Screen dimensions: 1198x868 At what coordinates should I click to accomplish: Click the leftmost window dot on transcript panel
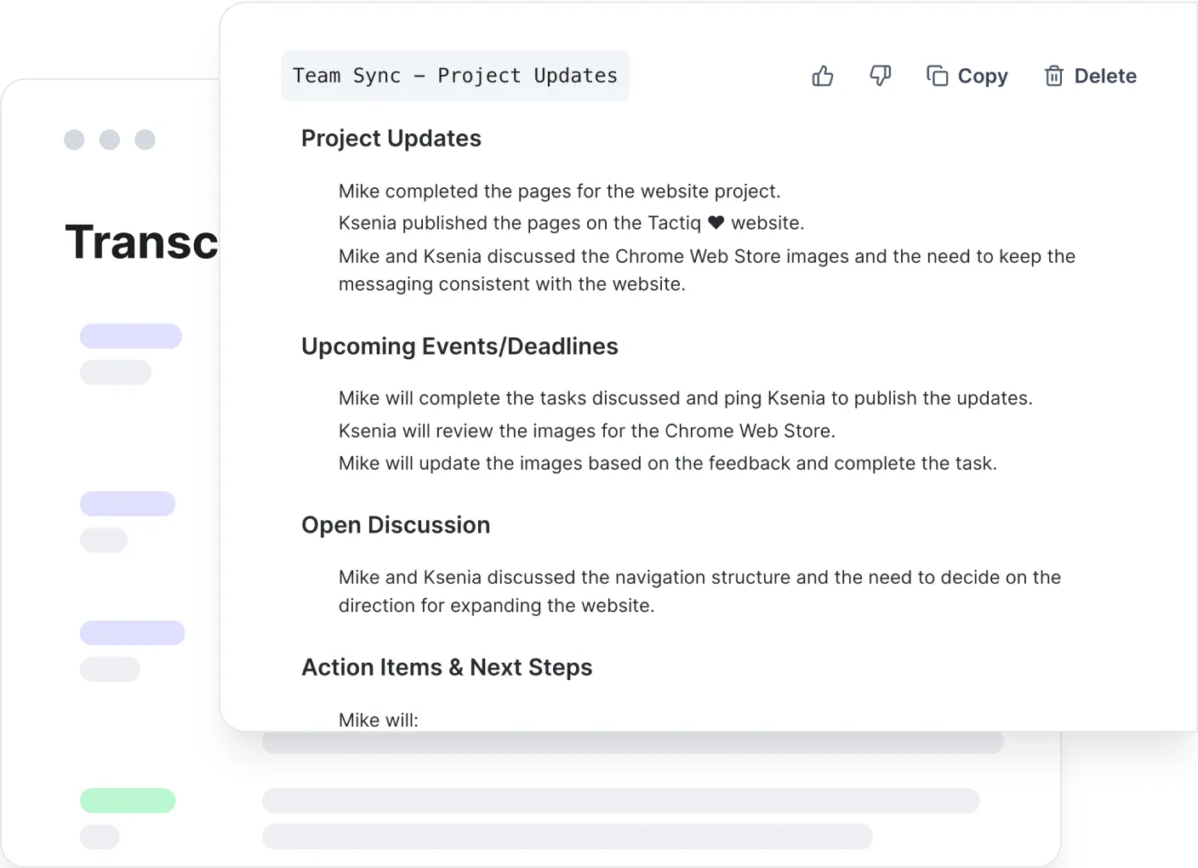pyautogui.click(x=72, y=140)
